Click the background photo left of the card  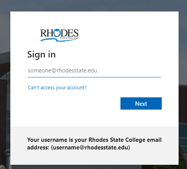point(5,89)
